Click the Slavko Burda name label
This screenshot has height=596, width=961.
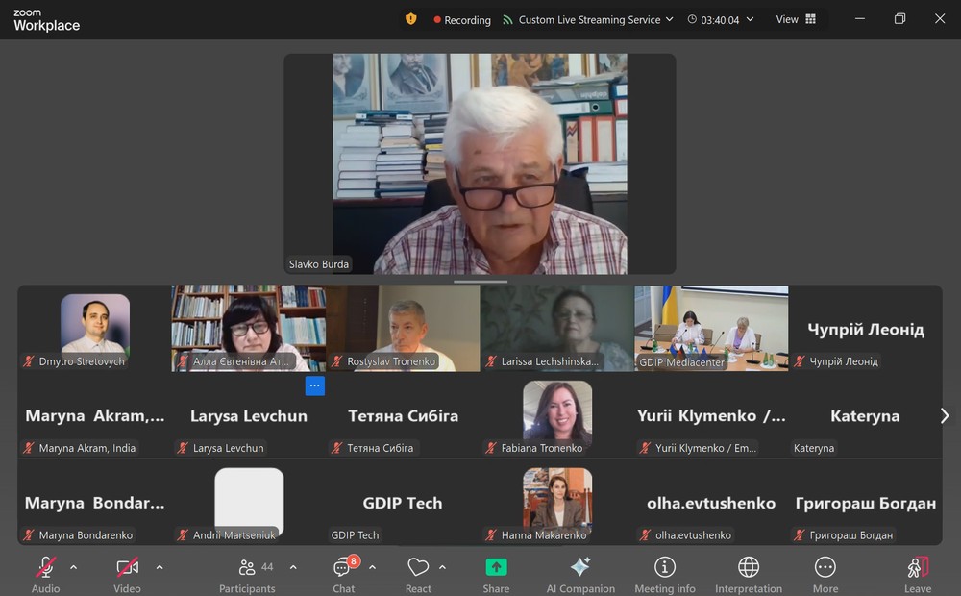(x=319, y=264)
